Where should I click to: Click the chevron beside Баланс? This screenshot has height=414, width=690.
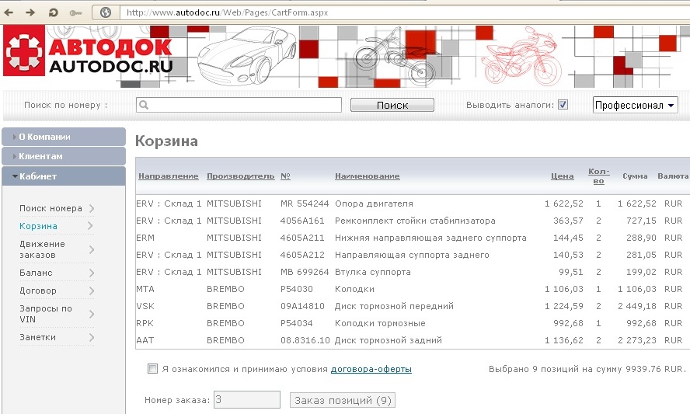click(x=91, y=273)
